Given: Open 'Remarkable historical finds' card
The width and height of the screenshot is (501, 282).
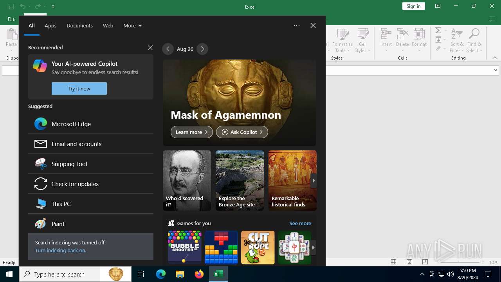Looking at the screenshot, I should pyautogui.click(x=292, y=181).
